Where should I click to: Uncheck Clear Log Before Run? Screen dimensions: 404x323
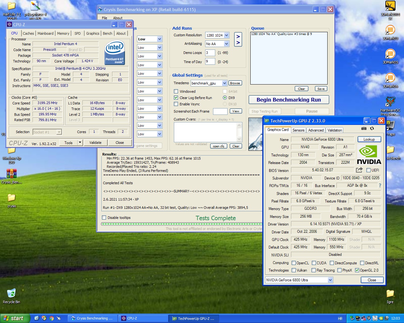click(x=176, y=98)
